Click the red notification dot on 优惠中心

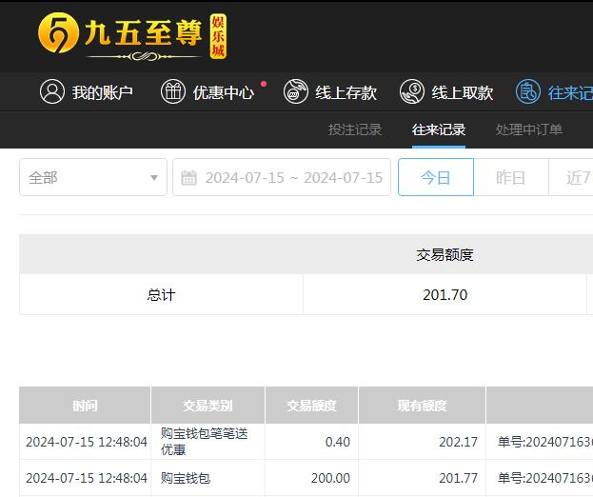click(264, 84)
